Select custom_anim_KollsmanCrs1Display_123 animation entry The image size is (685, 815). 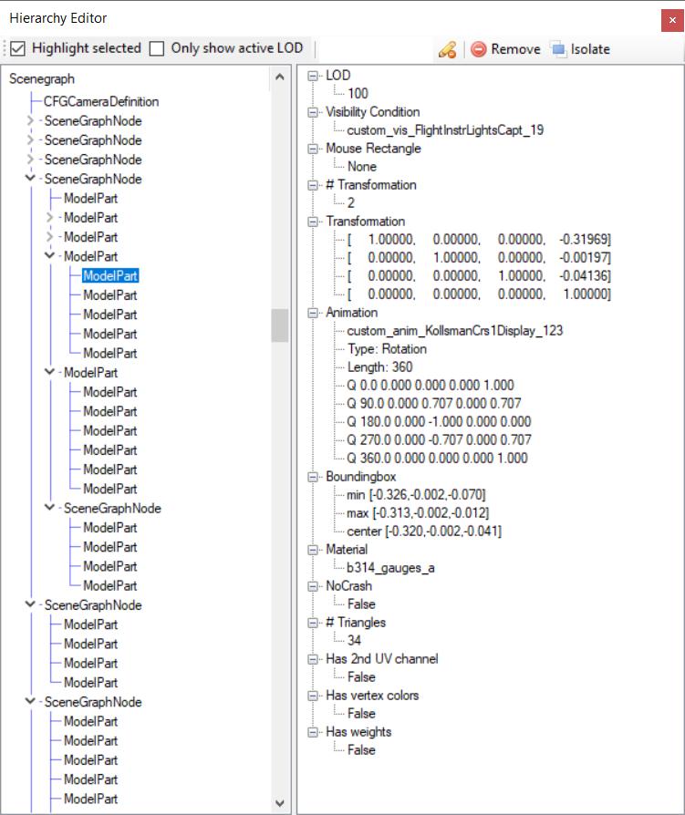click(x=454, y=331)
